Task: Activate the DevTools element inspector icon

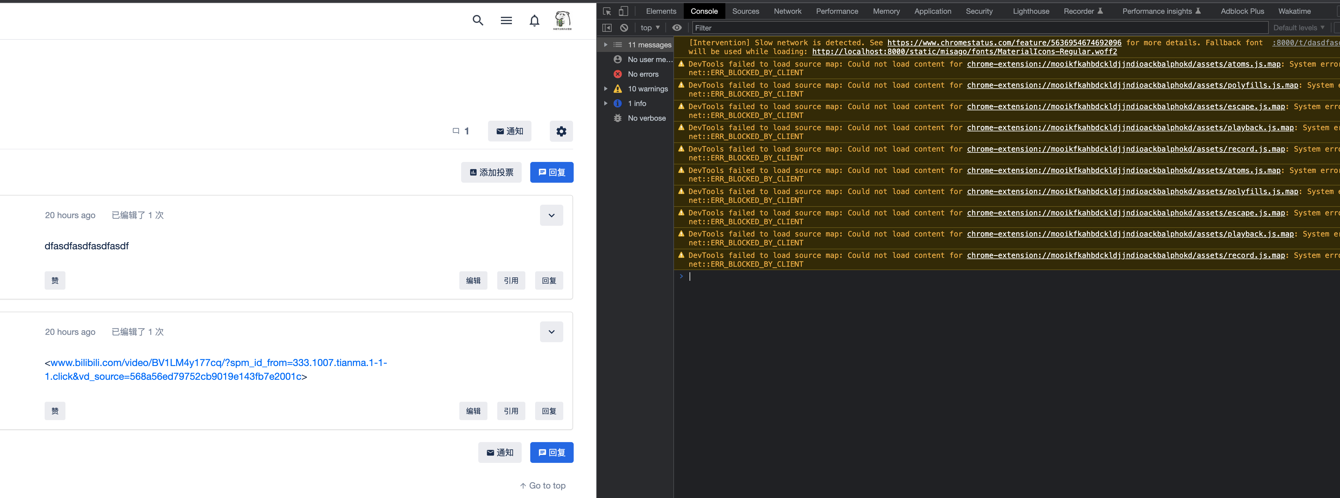Action: (x=606, y=11)
